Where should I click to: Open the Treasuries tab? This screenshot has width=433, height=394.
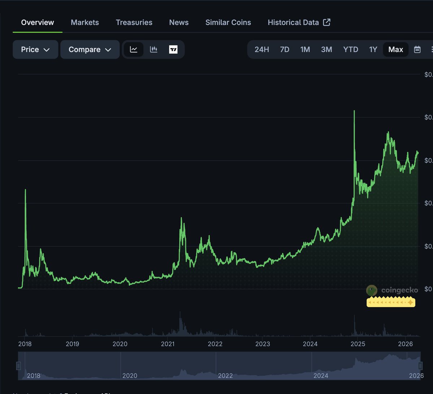tap(134, 22)
